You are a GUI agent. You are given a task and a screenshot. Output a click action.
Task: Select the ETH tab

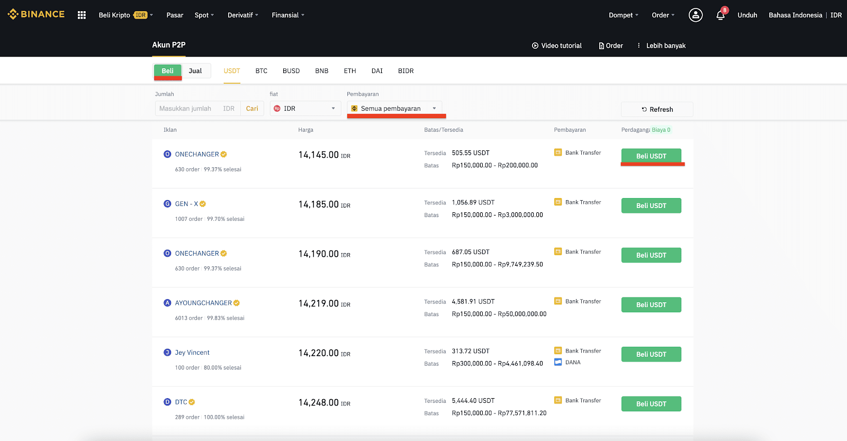(350, 71)
